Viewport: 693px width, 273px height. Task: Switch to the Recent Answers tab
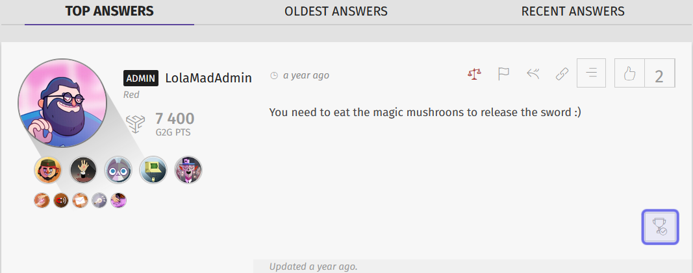tap(573, 12)
